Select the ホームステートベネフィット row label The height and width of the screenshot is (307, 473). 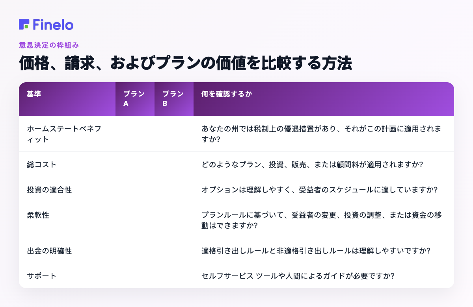[64, 134]
